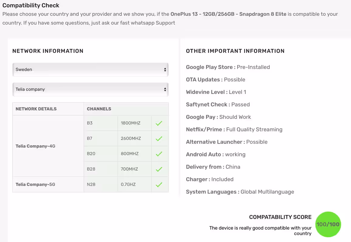The height and width of the screenshot is (242, 351).
Task: Click the Alternative Launcher Possible line
Action: click(x=227, y=142)
